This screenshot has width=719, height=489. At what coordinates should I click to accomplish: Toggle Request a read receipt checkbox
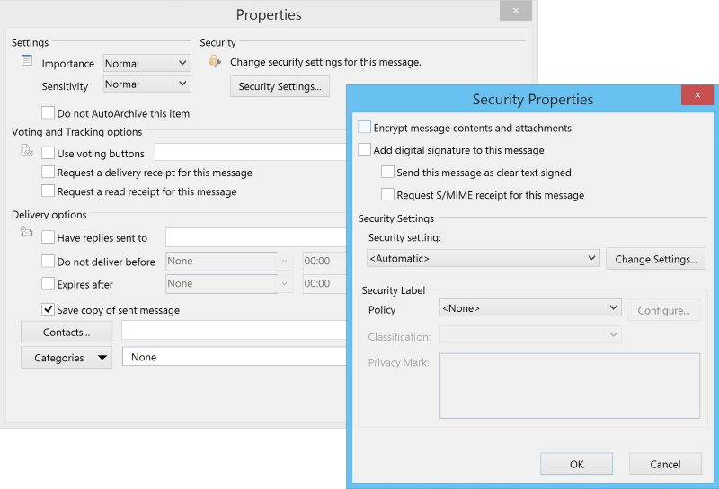click(x=49, y=191)
